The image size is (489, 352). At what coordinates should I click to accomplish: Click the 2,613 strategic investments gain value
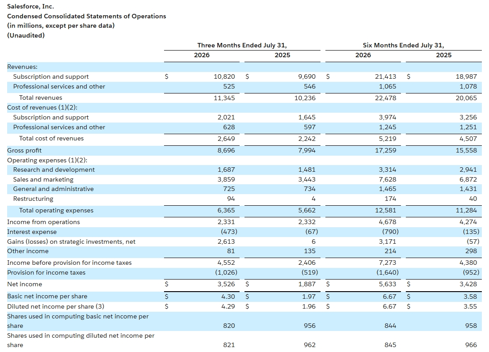[x=226, y=242]
